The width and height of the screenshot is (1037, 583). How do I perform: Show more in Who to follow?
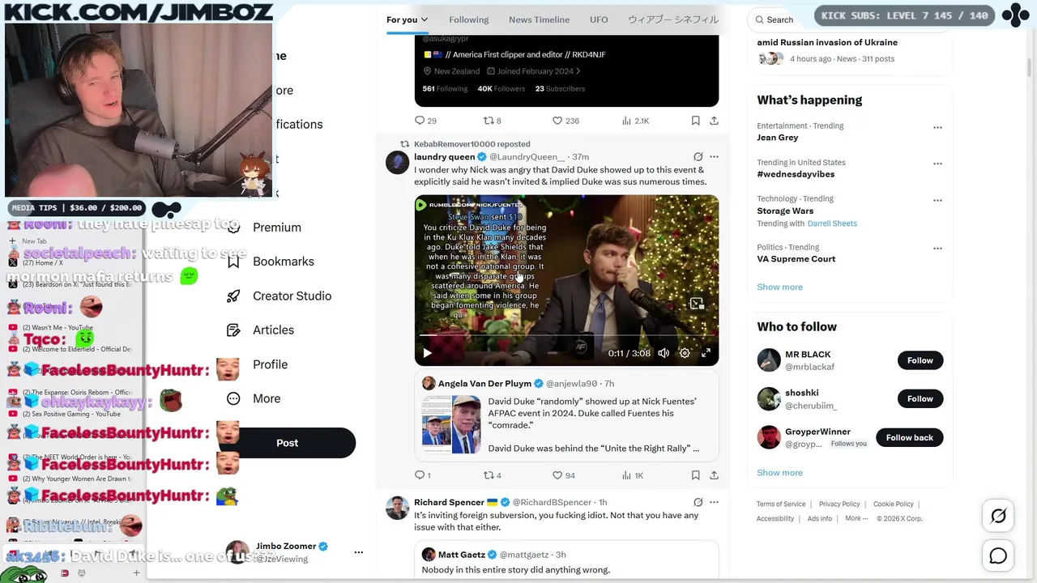(779, 473)
